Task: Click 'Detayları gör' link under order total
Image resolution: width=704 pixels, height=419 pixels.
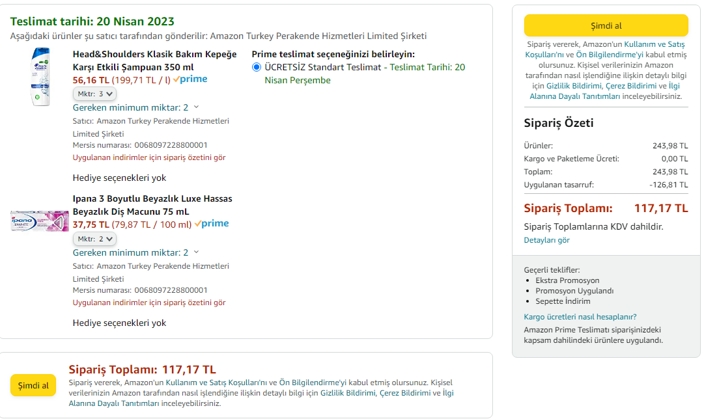Action: click(546, 240)
